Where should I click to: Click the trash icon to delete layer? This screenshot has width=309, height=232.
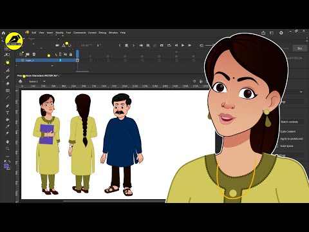point(34,54)
